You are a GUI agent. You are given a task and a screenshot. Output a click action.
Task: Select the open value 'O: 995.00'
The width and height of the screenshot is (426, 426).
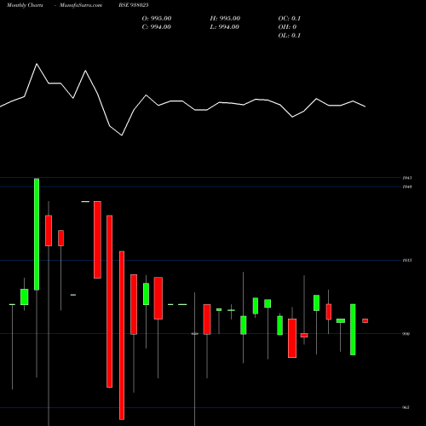[x=157, y=19]
